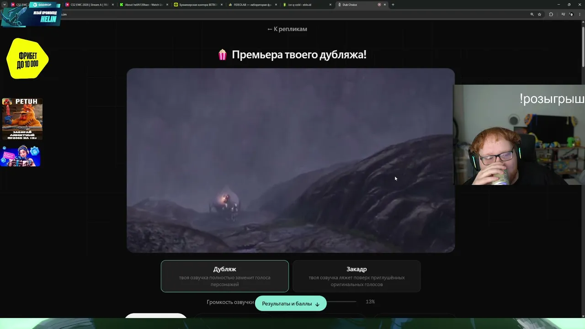Screen dimensions: 585x329
Task: Select the 'Дубляж' voiceover mode
Action: (225, 276)
